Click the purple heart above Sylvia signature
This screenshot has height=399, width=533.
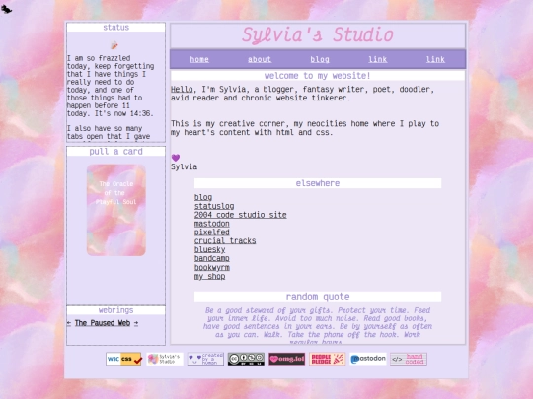(x=176, y=158)
